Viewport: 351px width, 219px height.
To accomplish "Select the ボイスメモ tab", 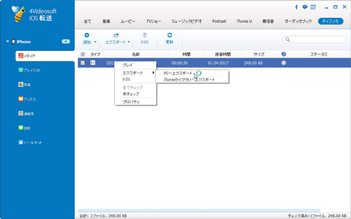I will tap(331, 21).
